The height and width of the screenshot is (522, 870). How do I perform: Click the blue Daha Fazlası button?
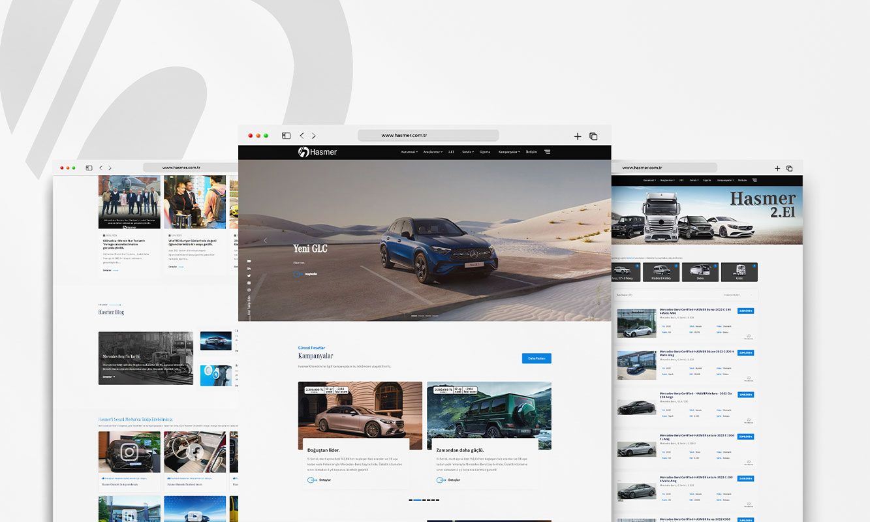point(536,358)
